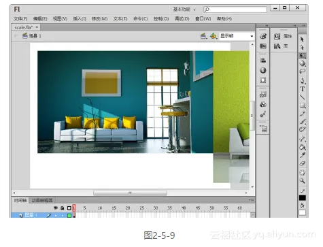Open the 文件(F) menu
This screenshot has width=323, height=247.
pyautogui.click(x=20, y=19)
